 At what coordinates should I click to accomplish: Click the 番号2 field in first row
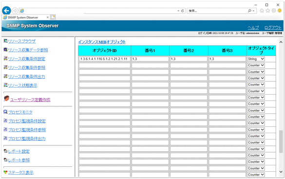pos(189,59)
